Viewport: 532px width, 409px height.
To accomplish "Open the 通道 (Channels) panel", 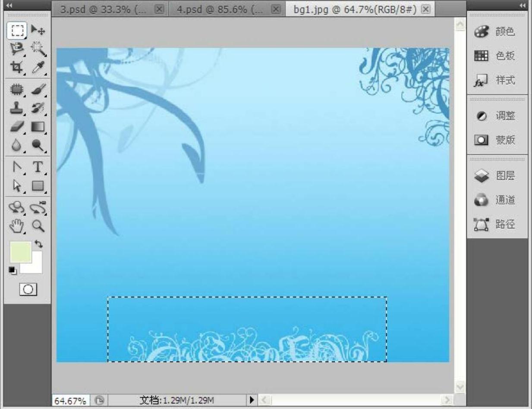I will pos(497,200).
